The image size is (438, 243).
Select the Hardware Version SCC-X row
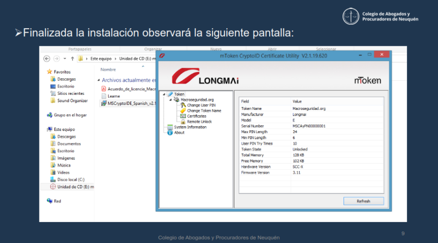click(x=311, y=167)
